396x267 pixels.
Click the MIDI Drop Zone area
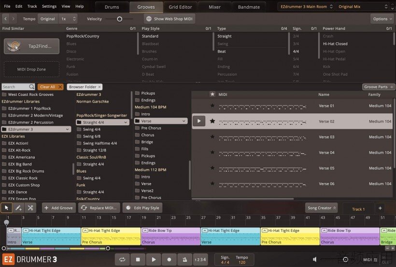click(31, 69)
